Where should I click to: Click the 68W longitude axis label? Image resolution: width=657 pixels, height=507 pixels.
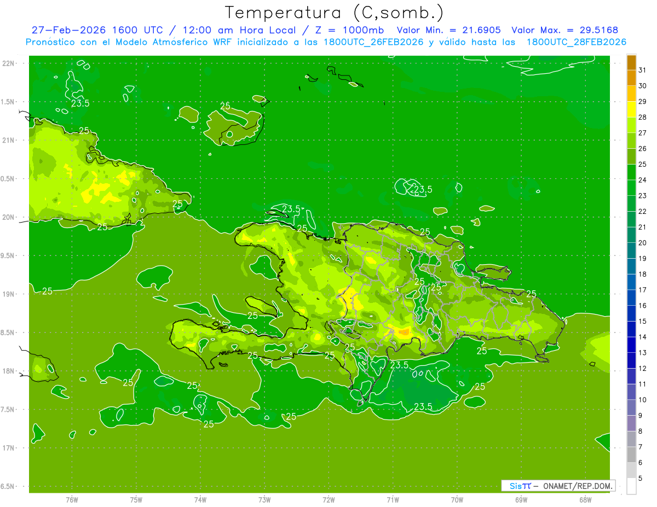tap(585, 499)
